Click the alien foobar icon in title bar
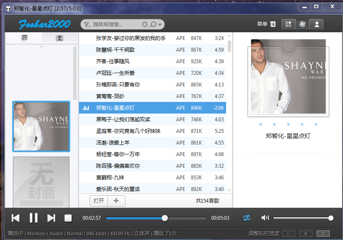Image resolution: width=343 pixels, height=240 pixels. 8,9
